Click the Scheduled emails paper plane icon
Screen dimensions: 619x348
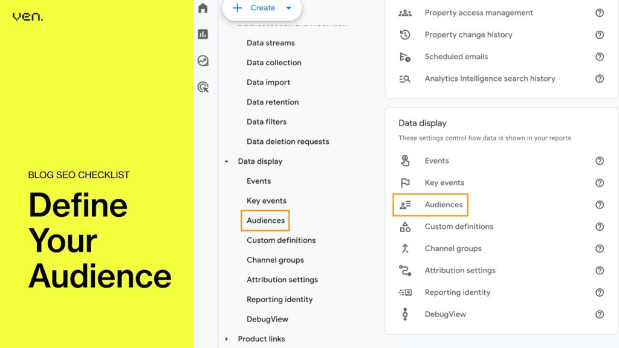(x=405, y=56)
